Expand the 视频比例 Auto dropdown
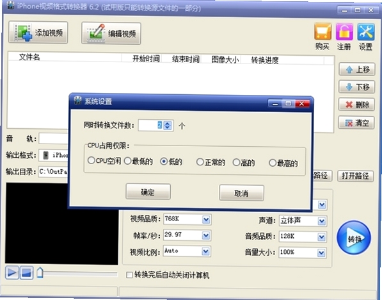The height and width of the screenshot is (300, 382). pos(205,251)
